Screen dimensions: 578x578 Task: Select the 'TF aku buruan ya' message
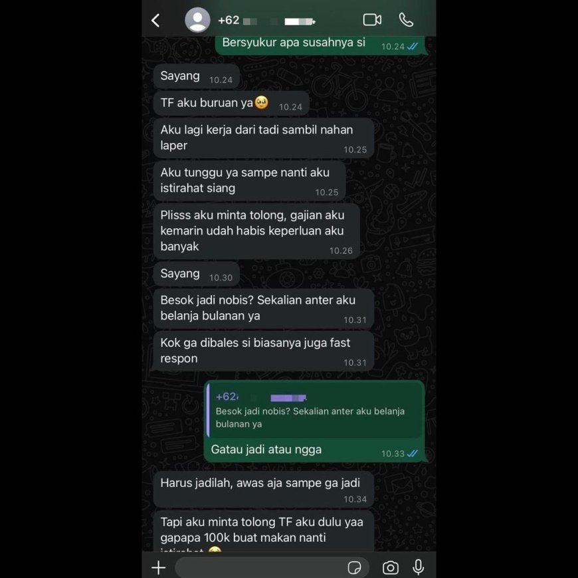[231, 103]
